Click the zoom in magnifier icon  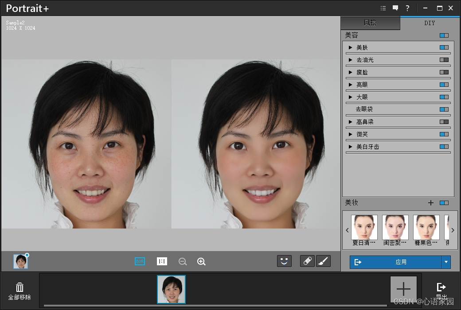tap(201, 262)
